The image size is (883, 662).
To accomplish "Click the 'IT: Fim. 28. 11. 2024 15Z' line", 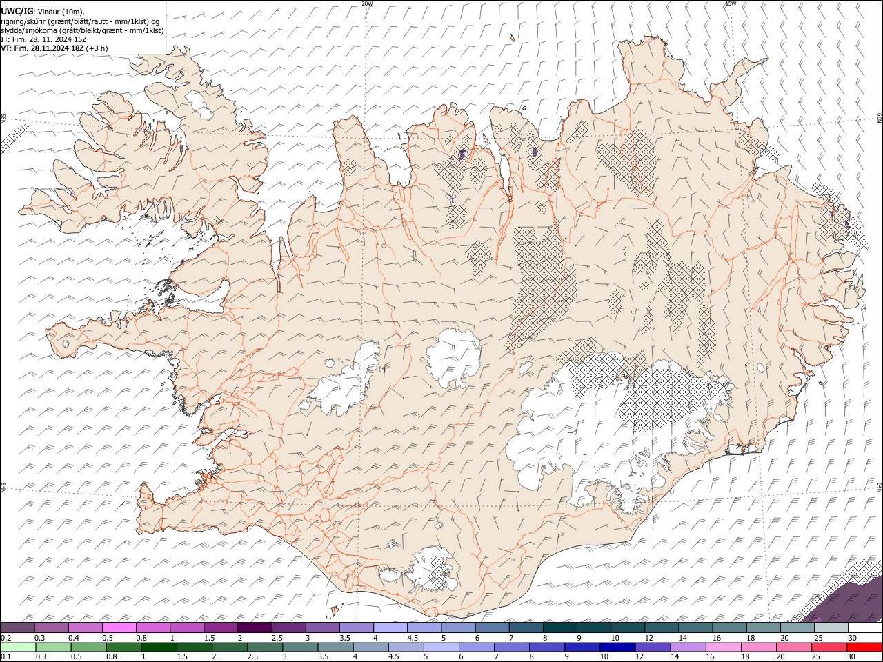I will 43,39.
